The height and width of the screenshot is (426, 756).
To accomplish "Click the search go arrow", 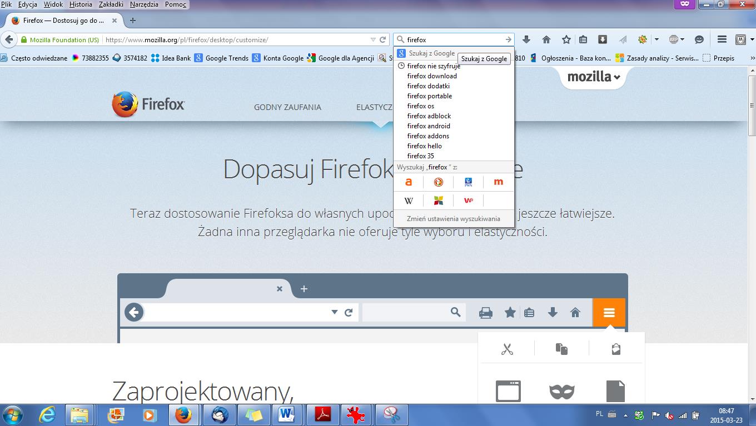I will tap(508, 40).
